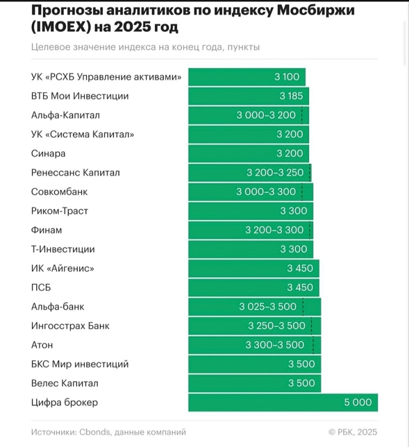Image resolution: width=409 pixels, height=447 pixels.
Task: Select the ВТБ Мои Инвестиции label
Action: tap(80, 96)
